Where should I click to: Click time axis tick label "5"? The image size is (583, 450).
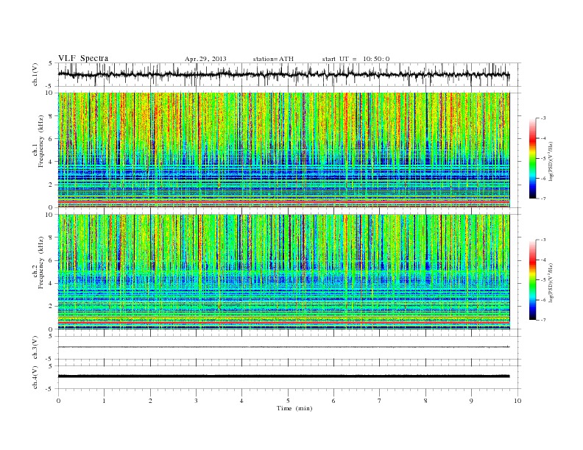point(288,401)
